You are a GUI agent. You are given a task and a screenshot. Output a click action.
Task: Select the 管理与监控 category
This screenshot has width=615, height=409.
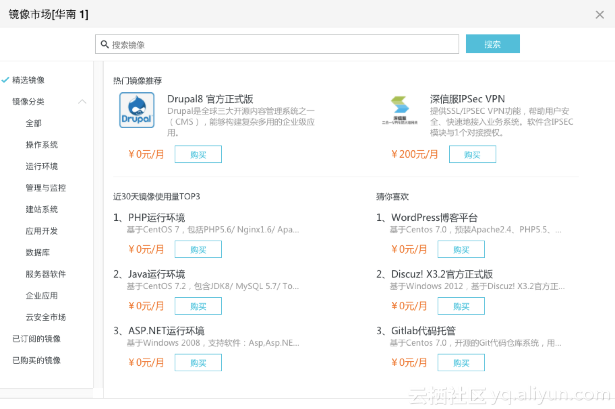point(46,188)
